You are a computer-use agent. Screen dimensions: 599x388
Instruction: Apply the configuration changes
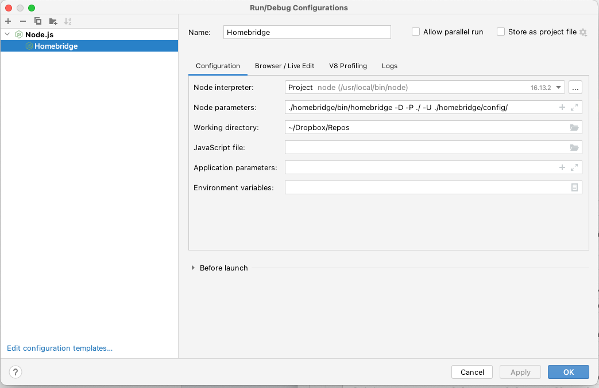(x=520, y=372)
